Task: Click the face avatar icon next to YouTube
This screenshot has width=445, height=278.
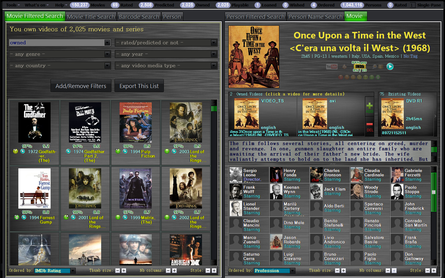Action: point(344,67)
